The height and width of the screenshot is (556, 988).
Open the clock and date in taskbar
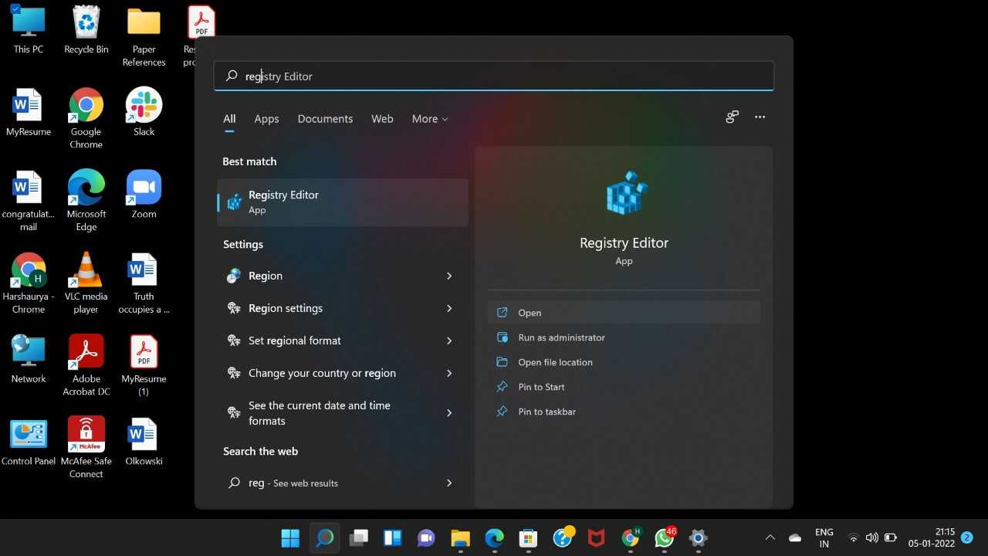coord(931,537)
